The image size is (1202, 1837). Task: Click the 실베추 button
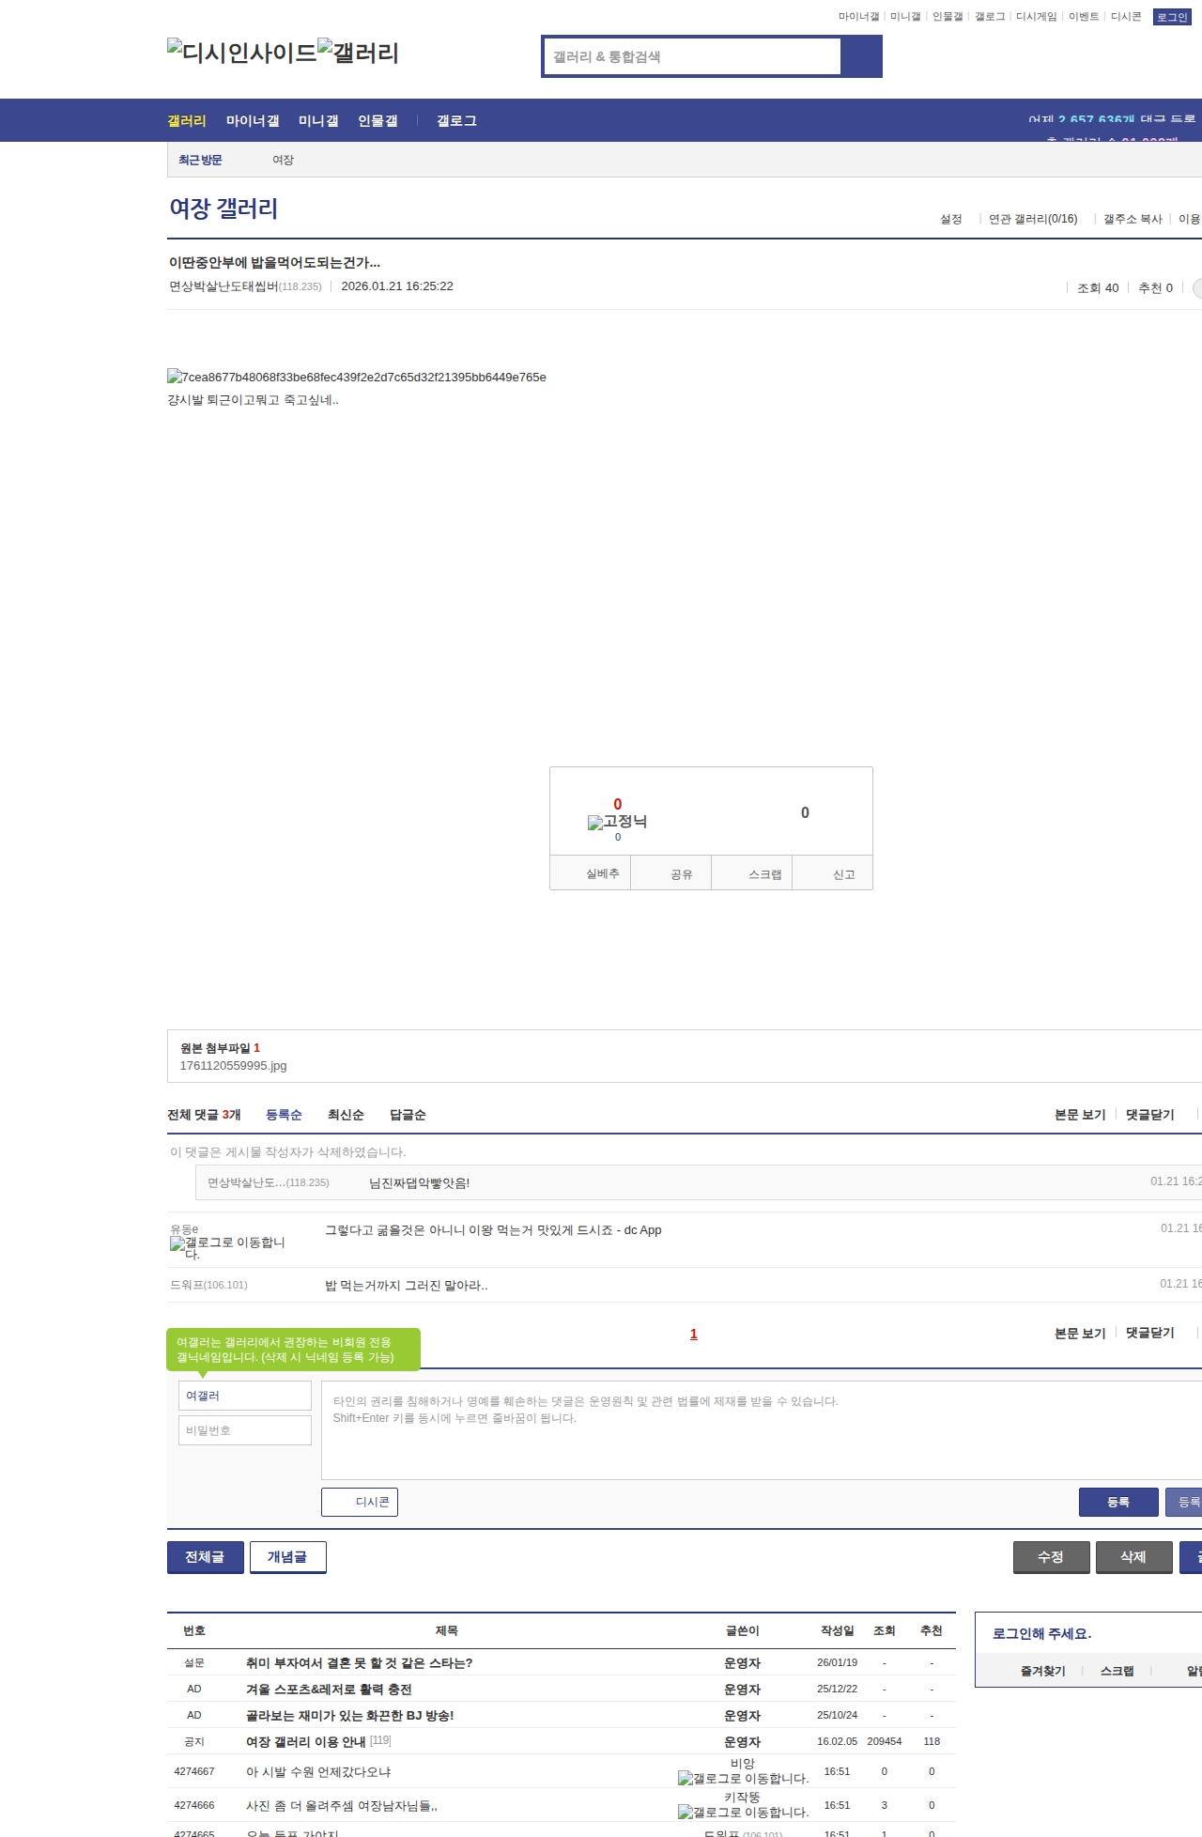coord(590,872)
